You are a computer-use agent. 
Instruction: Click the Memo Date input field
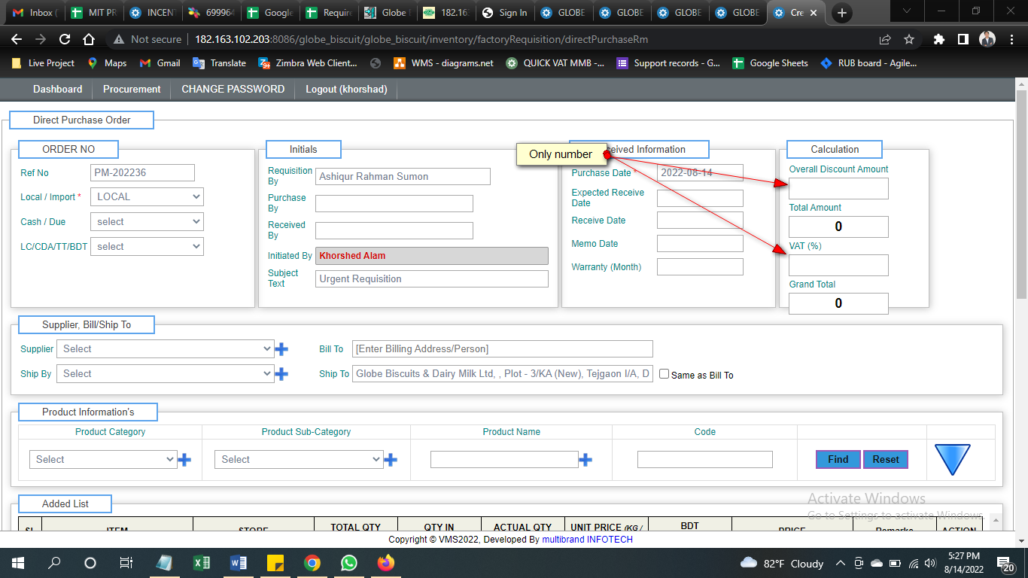click(700, 244)
